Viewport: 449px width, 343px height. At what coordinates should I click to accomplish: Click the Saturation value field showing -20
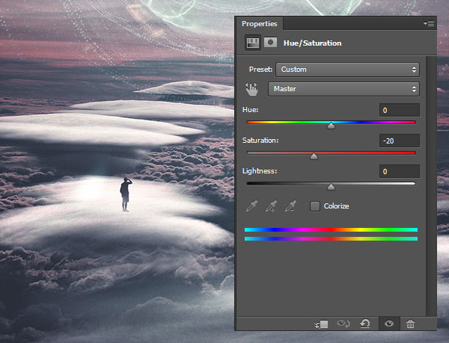tap(399, 140)
